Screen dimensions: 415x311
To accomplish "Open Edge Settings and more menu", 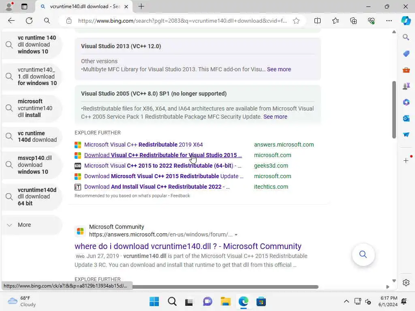I will (389, 21).
